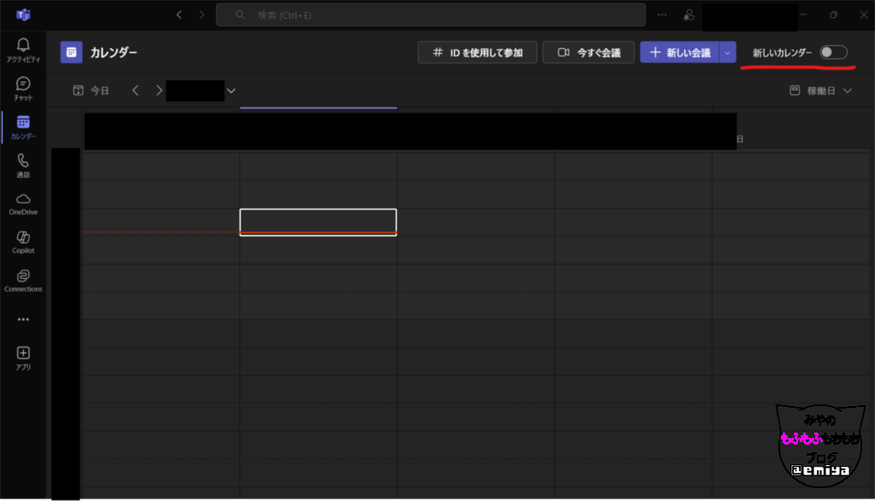Enable the new calendar toggle switch

tap(832, 53)
